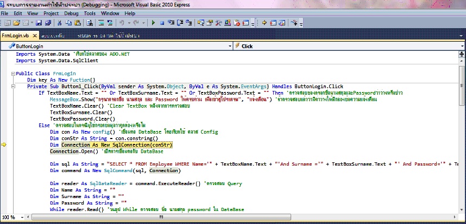Click the Open File folder icon

tap(17, 23)
